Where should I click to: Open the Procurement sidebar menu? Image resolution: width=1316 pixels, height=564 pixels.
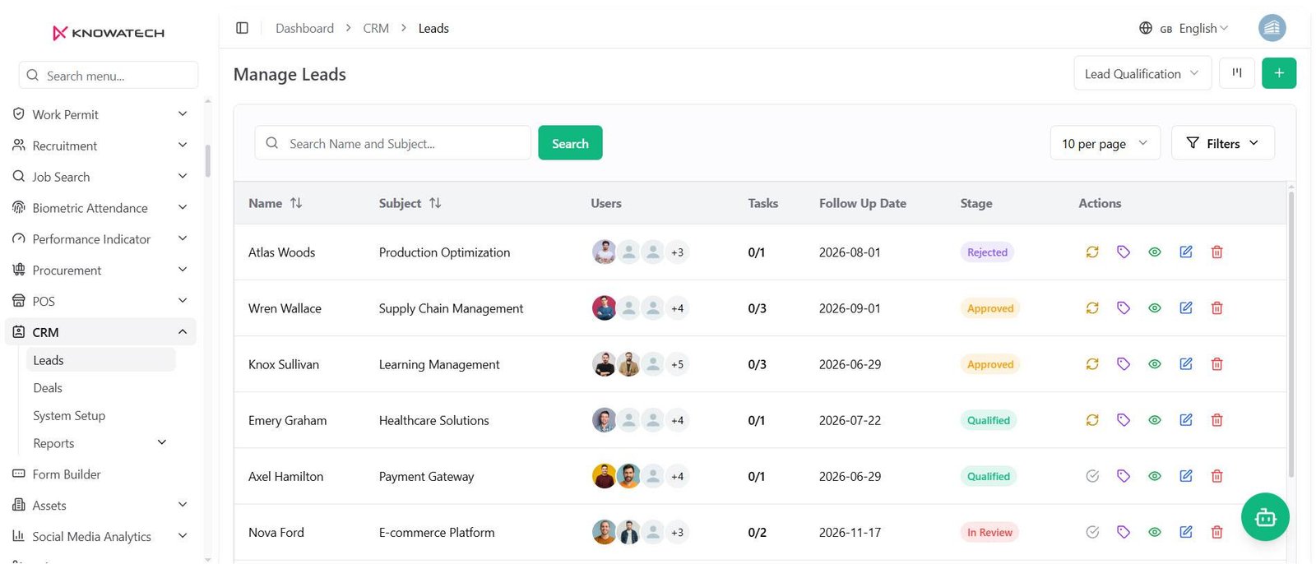[x=100, y=270]
